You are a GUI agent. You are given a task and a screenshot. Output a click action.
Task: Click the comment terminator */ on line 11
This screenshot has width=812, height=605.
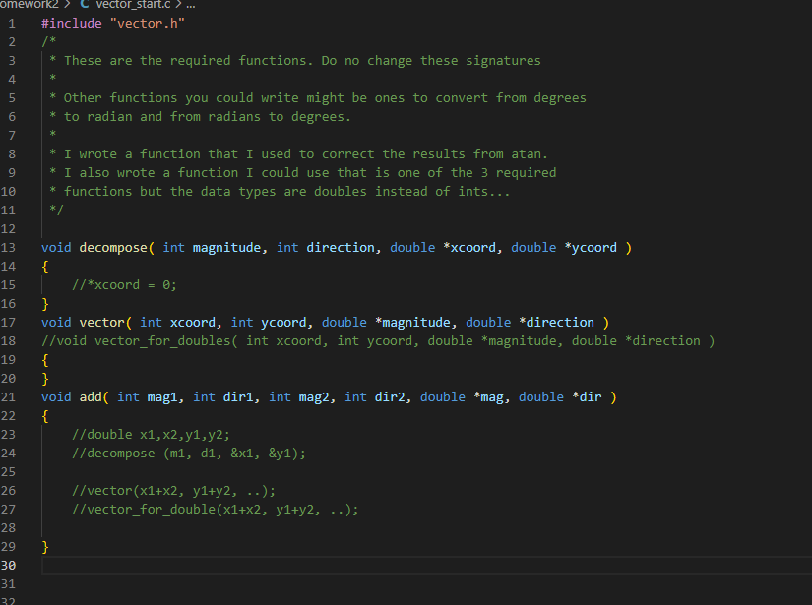pos(56,211)
